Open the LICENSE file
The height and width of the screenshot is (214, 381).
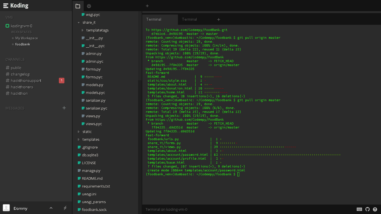tap(89, 163)
